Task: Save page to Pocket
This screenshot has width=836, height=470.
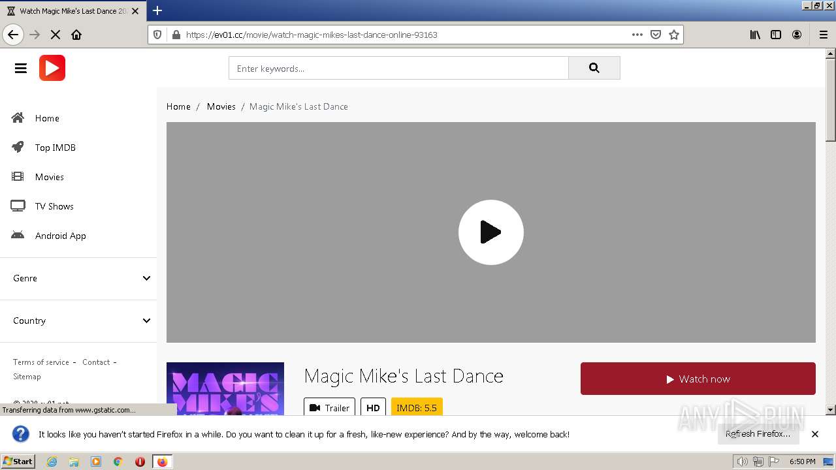Action: pyautogui.click(x=656, y=35)
